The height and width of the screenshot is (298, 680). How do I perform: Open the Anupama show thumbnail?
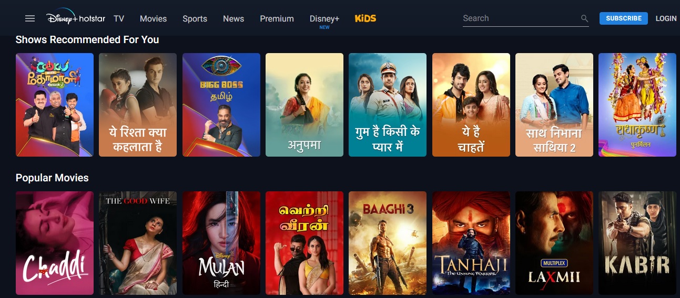(305, 105)
